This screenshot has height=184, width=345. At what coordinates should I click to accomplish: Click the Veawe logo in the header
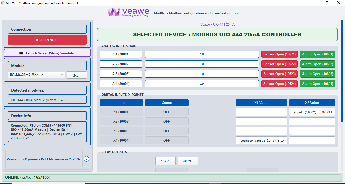pyautogui.click(x=129, y=12)
